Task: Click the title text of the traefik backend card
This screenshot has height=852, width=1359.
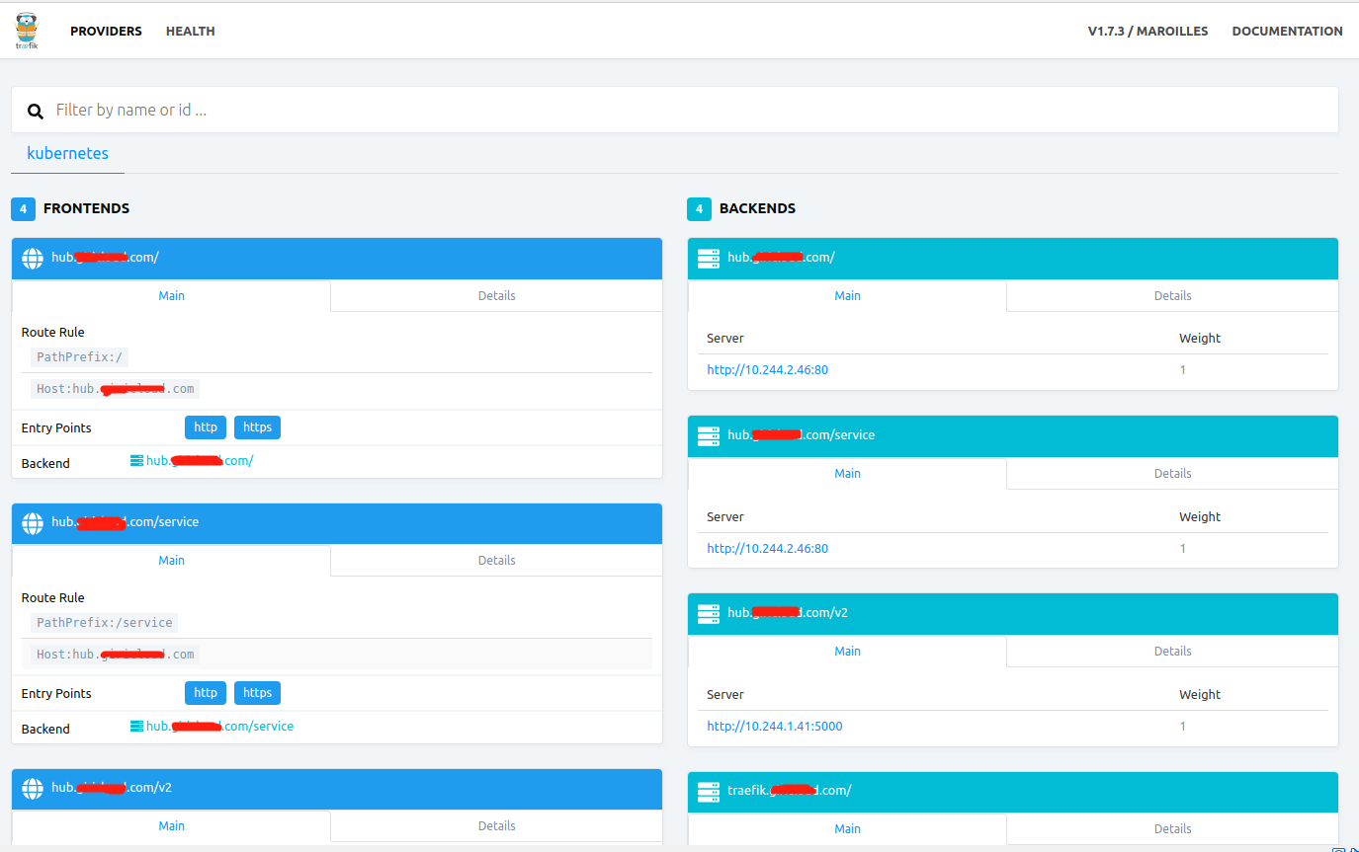Action: (789, 791)
